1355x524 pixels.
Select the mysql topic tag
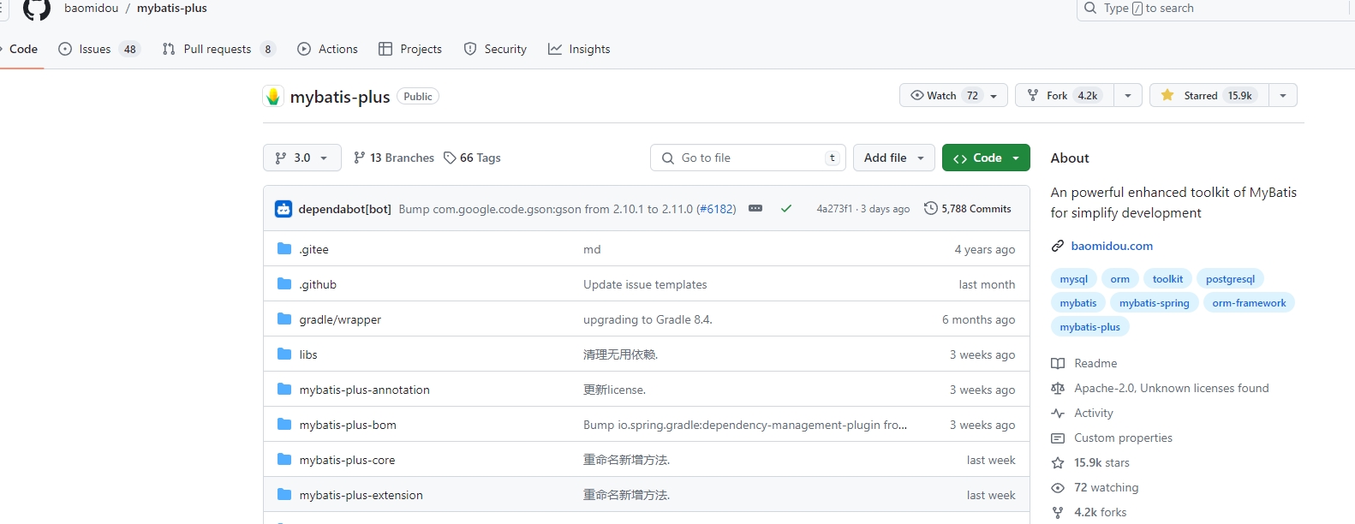point(1073,279)
